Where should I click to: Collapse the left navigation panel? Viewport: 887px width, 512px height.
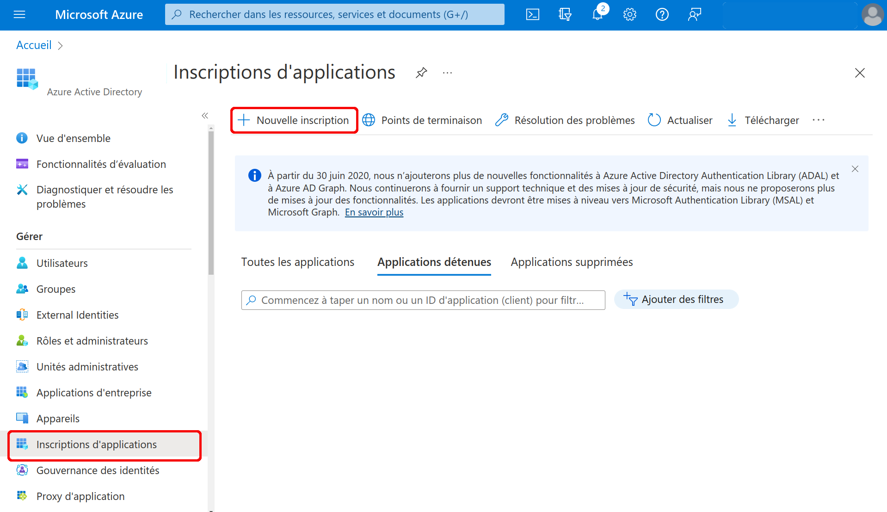coord(205,116)
